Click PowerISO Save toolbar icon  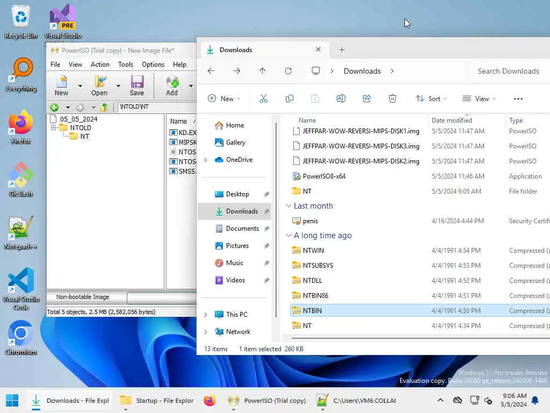137,86
